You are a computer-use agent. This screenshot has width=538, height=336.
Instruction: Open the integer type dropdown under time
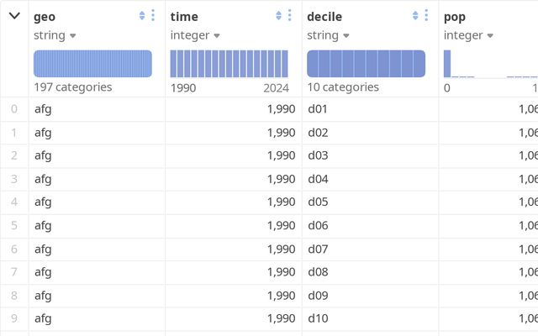194,35
